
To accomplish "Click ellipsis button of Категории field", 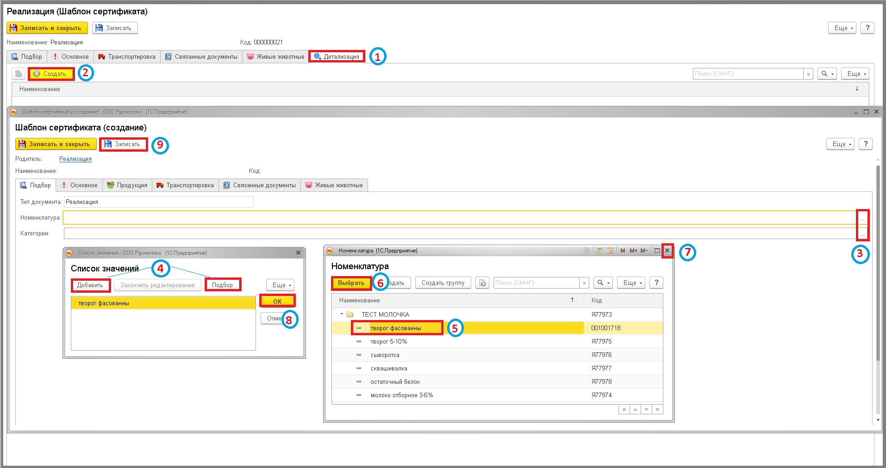I will coord(862,234).
